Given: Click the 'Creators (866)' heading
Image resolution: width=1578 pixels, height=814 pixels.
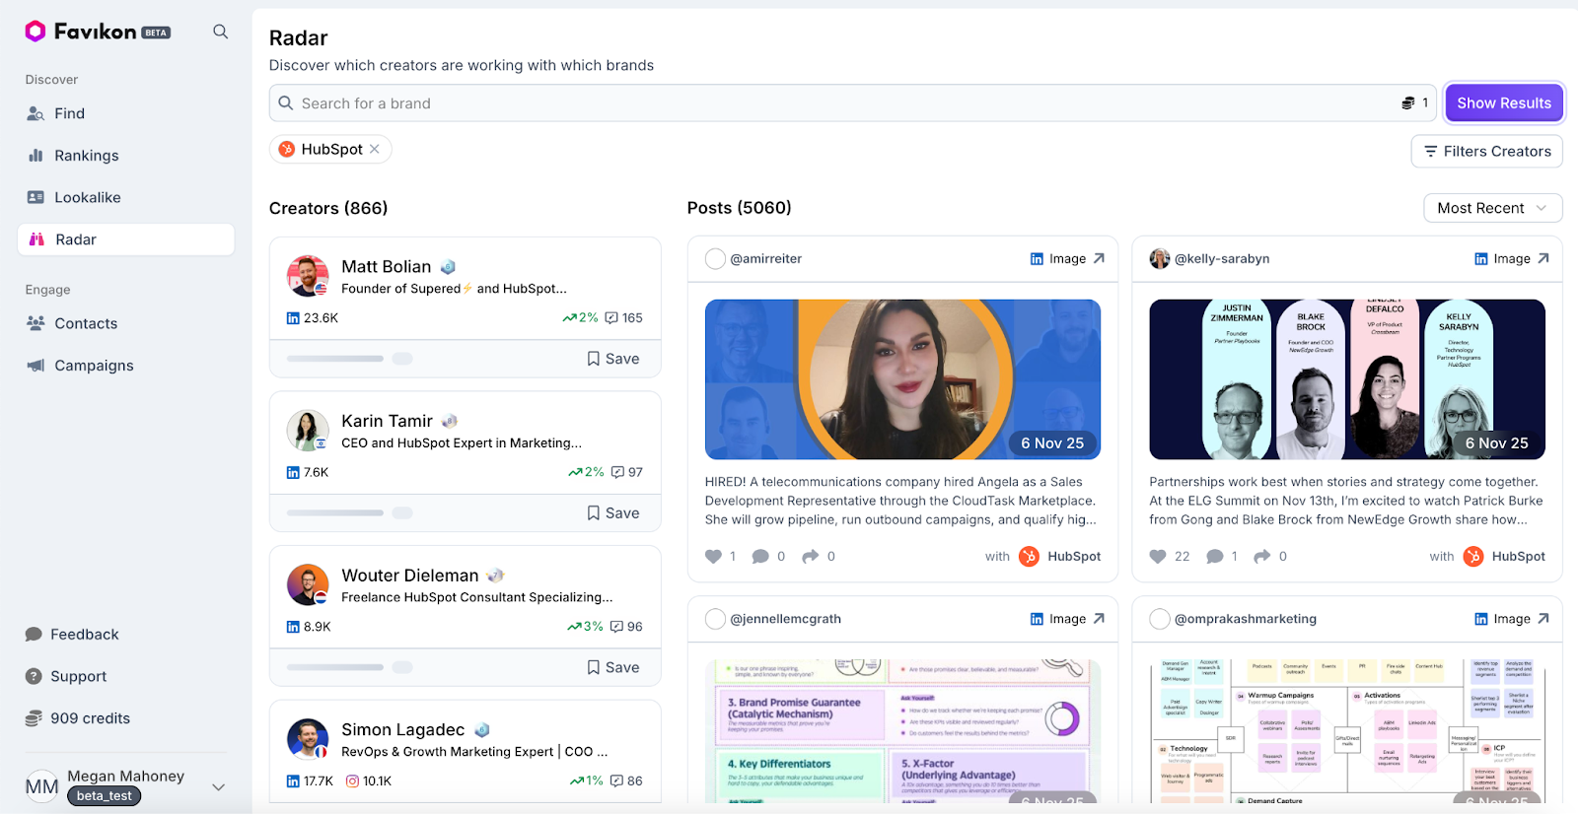Looking at the screenshot, I should pyautogui.click(x=328, y=209).
